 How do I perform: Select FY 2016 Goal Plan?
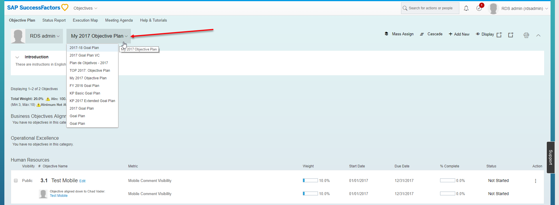[x=92, y=86]
